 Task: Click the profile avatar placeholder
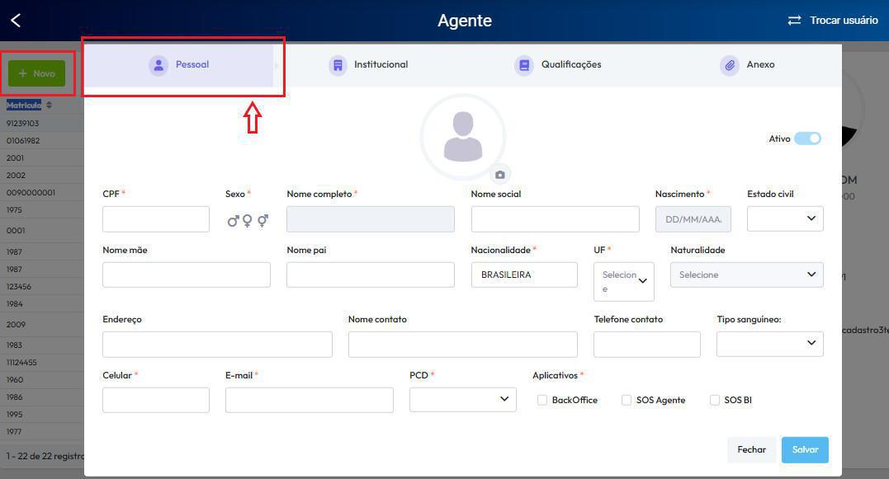(x=463, y=137)
